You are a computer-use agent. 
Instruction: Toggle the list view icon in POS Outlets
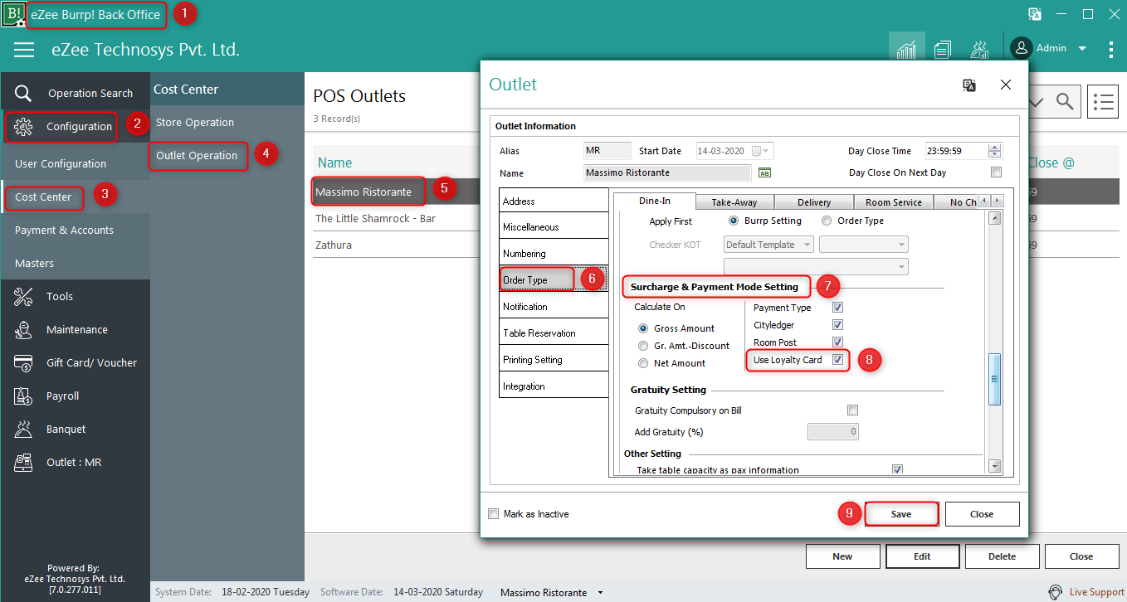[x=1103, y=101]
